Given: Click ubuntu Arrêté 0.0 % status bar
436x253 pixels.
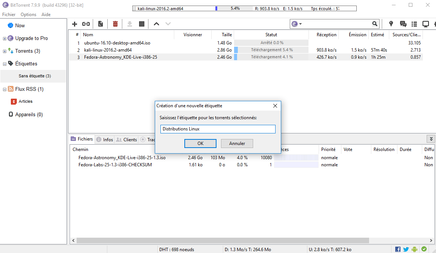Looking at the screenshot, I should pyautogui.click(x=271, y=43).
